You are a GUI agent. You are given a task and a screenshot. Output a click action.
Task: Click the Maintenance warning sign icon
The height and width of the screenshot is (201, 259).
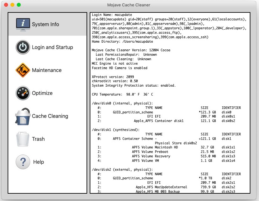(x=23, y=70)
